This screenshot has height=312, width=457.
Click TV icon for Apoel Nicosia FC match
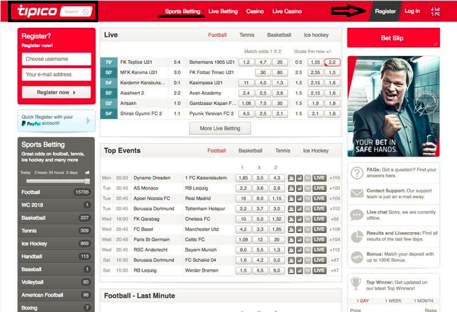click(x=308, y=199)
